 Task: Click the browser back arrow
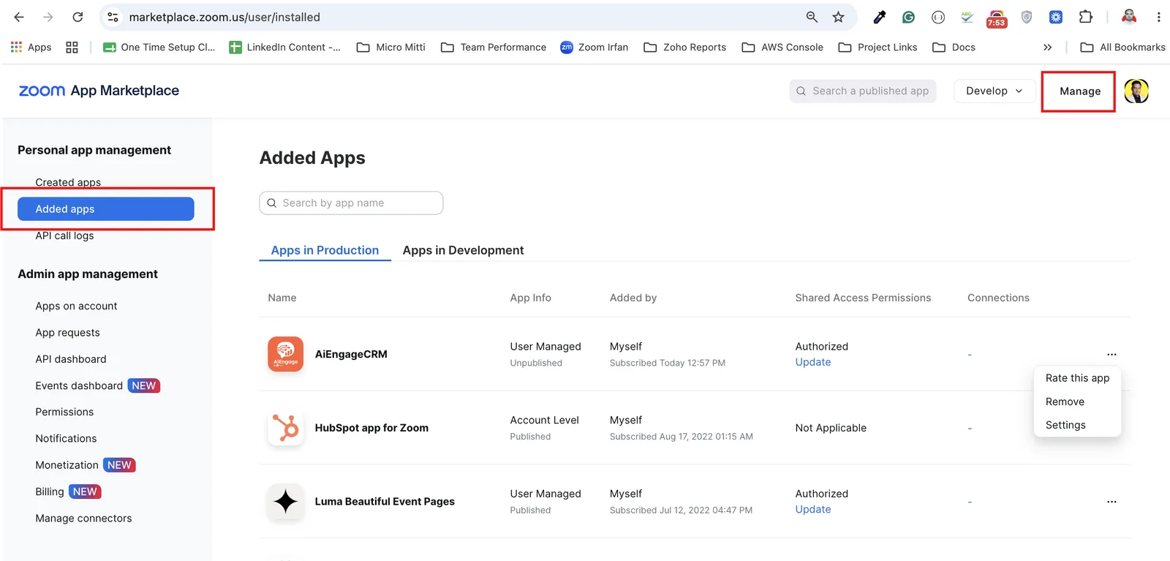coord(19,17)
